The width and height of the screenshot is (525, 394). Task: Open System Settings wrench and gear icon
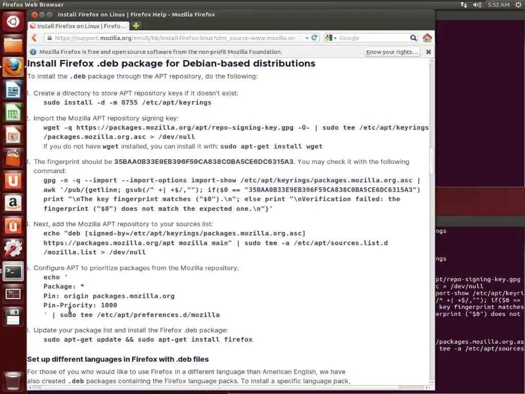pyautogui.click(x=13, y=249)
